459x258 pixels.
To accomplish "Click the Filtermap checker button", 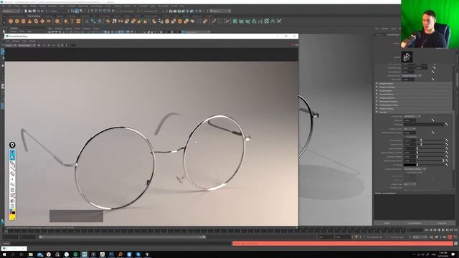I will pyautogui.click(x=446, y=124).
